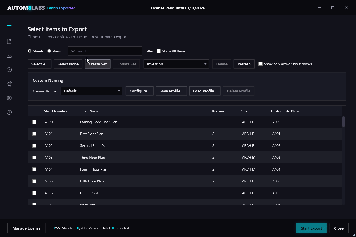Screen dimensions: 356x237
Task: Open Help via the question mark icon
Action: pos(9,112)
